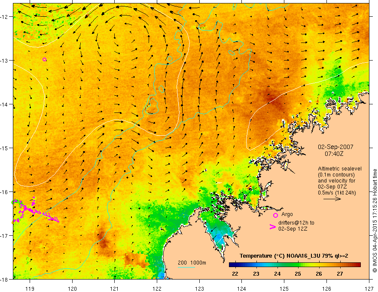Viewport: 378px width, 292px height.
Task: Click the '200 1000m' depth label
Action: 192,263
